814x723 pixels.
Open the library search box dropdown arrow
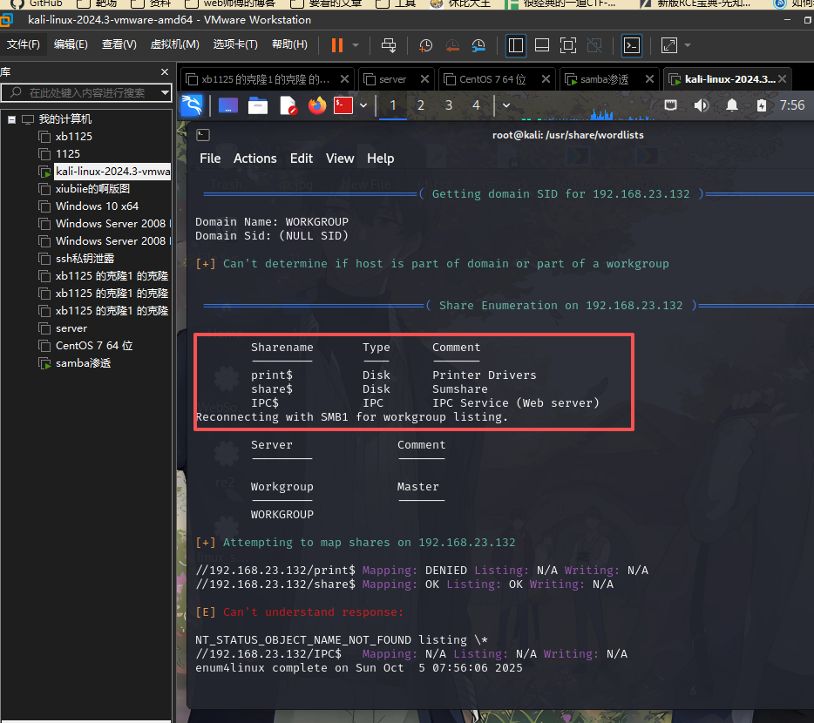pyautogui.click(x=165, y=92)
